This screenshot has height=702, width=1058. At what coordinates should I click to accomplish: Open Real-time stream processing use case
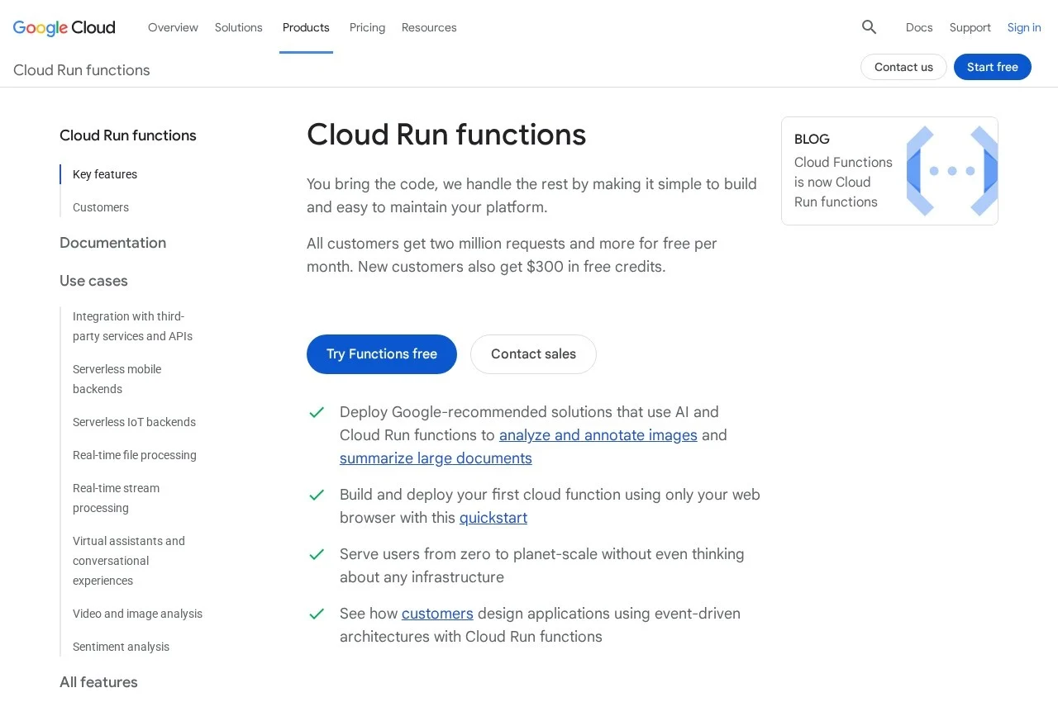(116, 498)
